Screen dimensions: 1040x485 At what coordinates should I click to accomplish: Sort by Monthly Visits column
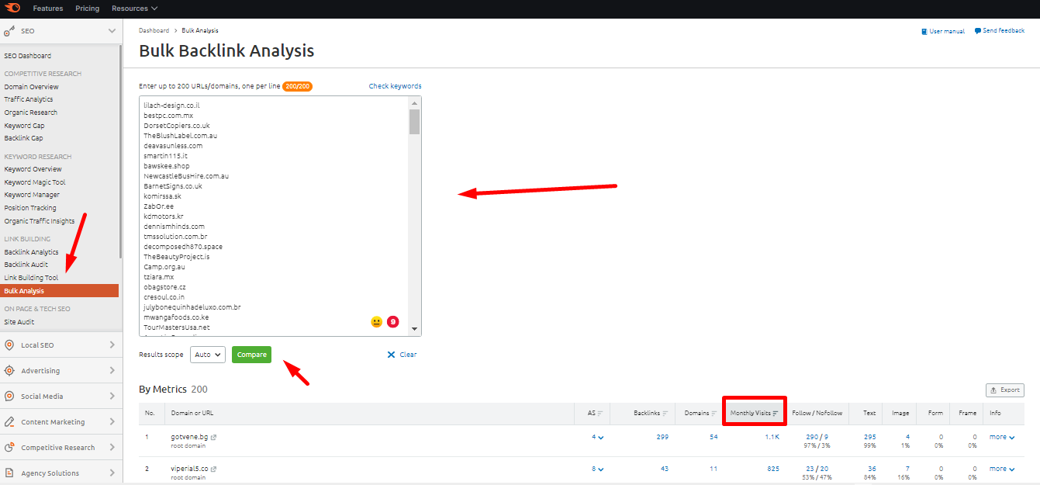(755, 414)
